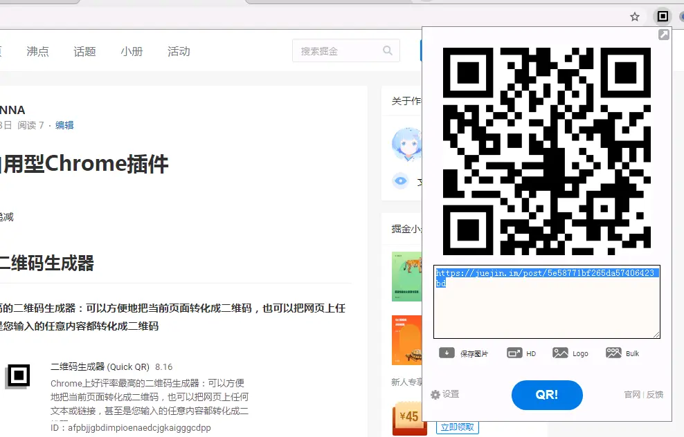Open the 官网 link in popup

point(632,394)
